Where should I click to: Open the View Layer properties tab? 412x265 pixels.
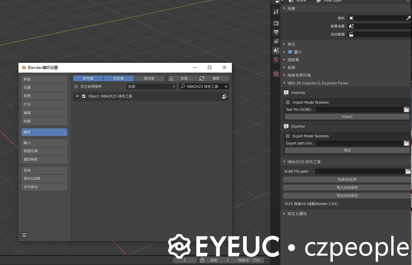(276, 41)
